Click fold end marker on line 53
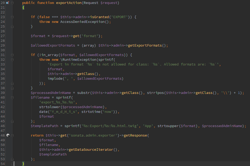 12,159
